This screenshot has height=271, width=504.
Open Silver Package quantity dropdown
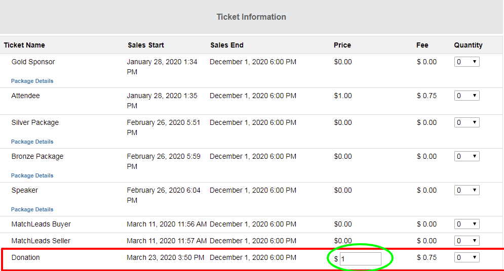(x=467, y=122)
